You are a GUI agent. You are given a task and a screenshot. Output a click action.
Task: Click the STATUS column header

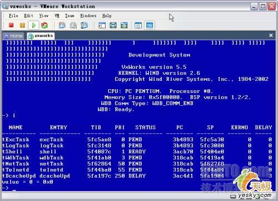click(146, 127)
